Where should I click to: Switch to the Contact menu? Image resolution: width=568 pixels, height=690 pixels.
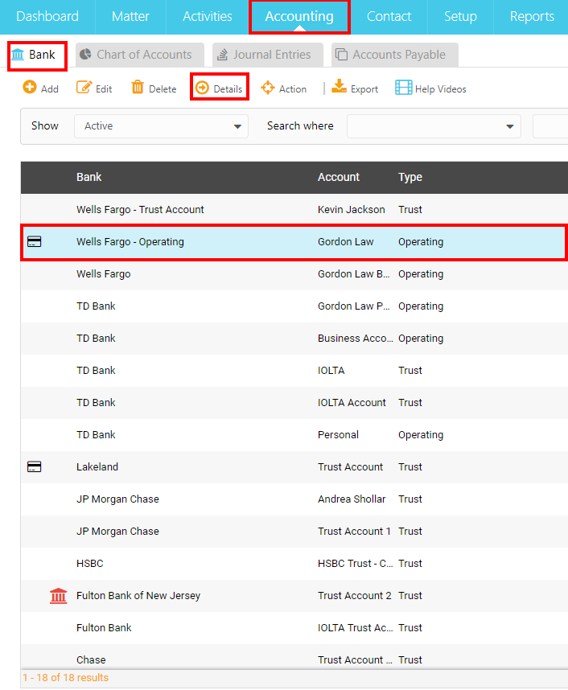click(x=389, y=17)
